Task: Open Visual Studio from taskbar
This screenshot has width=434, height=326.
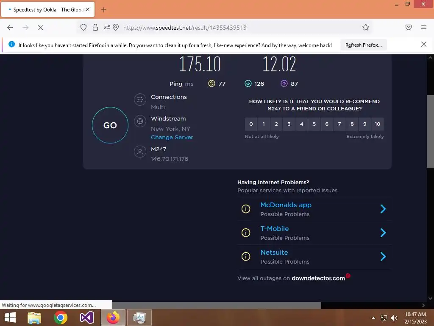Action: click(86, 318)
